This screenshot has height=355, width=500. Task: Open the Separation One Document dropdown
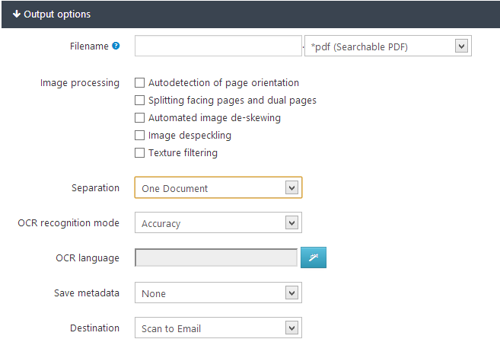218,188
